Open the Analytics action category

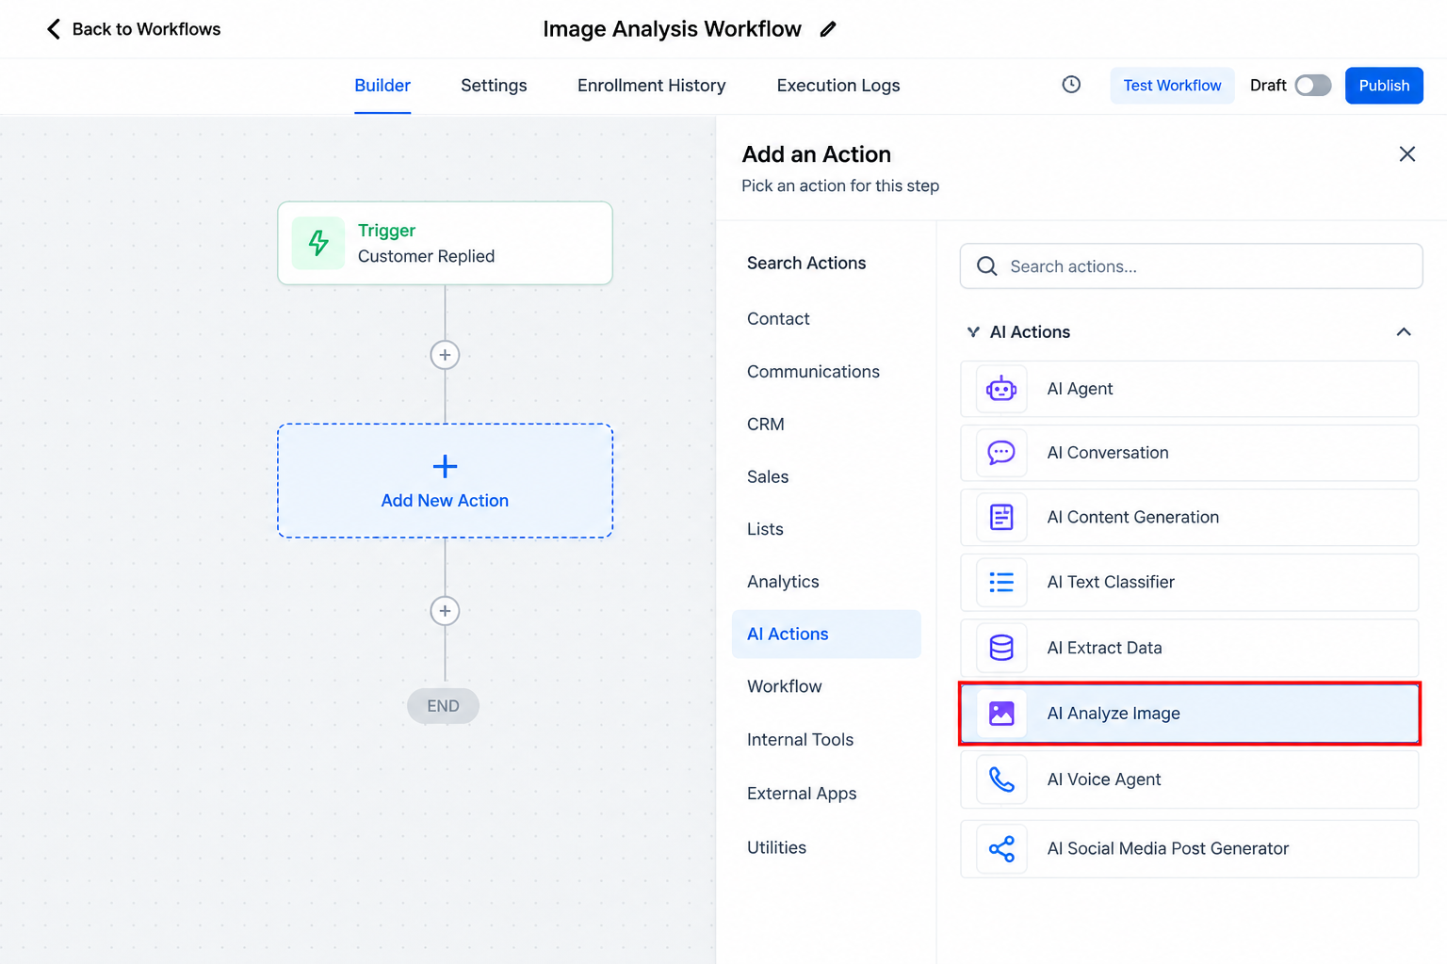(x=783, y=582)
